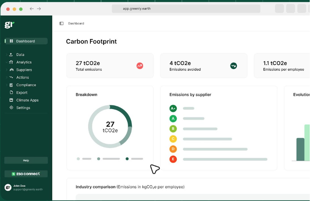Viewport: 318px width, 201px height.
Task: Toggle the sidebar panel icon beside Dashboard breadcrumb
Action: pyautogui.click(x=61, y=24)
